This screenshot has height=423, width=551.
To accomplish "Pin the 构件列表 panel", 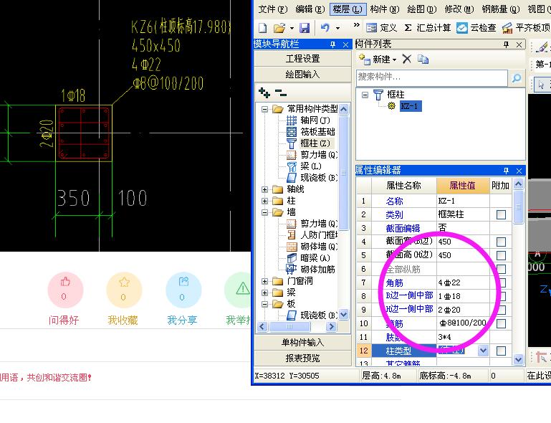I will click(506, 44).
